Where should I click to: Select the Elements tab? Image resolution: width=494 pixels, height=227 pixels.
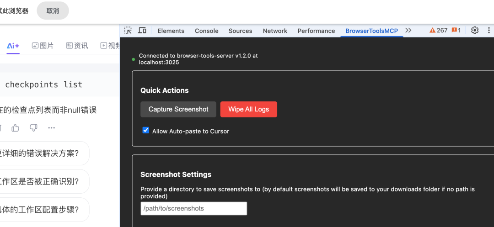[x=171, y=31]
